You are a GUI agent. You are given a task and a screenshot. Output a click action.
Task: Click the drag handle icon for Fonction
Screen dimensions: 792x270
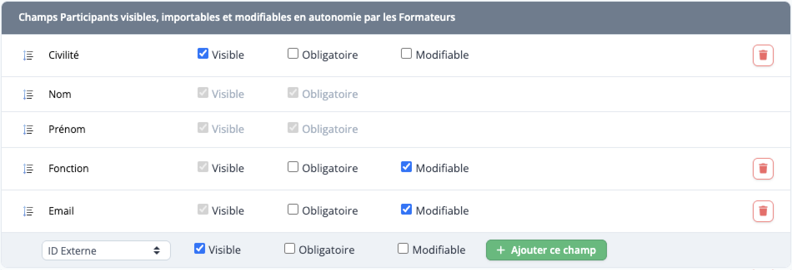[x=28, y=169]
